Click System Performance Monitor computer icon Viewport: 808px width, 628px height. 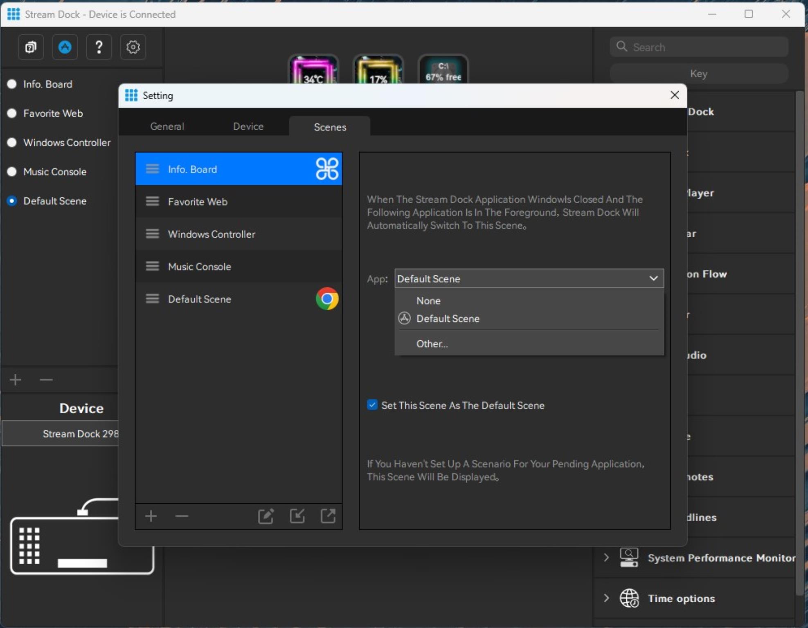coord(629,557)
